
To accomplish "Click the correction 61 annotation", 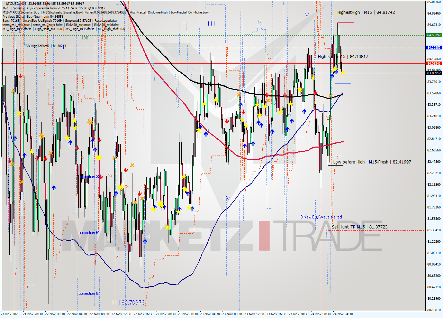I will [89, 233].
